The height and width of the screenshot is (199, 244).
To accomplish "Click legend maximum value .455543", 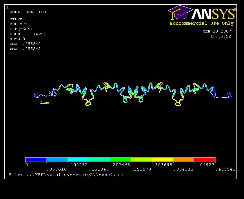I will tap(225, 169).
